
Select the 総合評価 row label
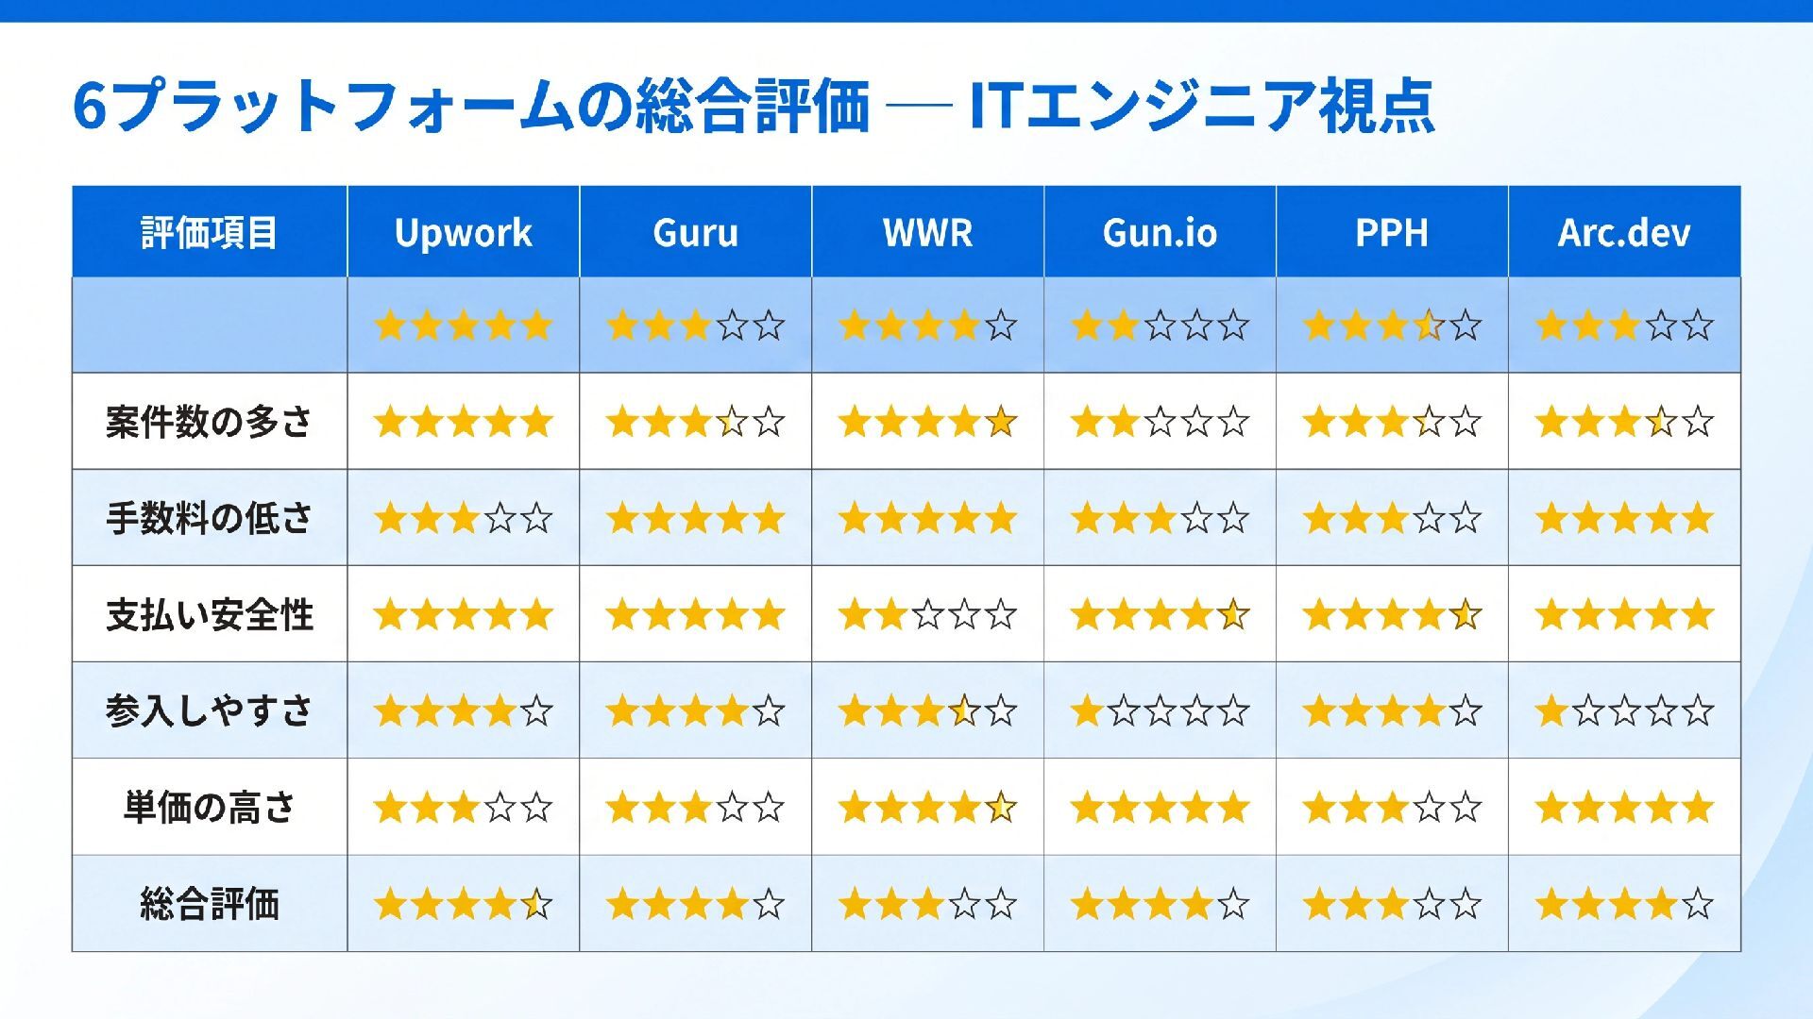tap(210, 904)
